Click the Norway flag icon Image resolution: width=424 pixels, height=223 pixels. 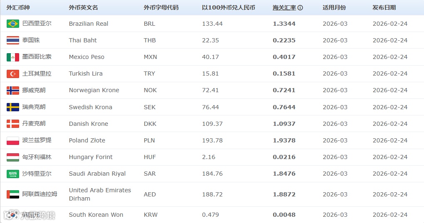point(13,91)
